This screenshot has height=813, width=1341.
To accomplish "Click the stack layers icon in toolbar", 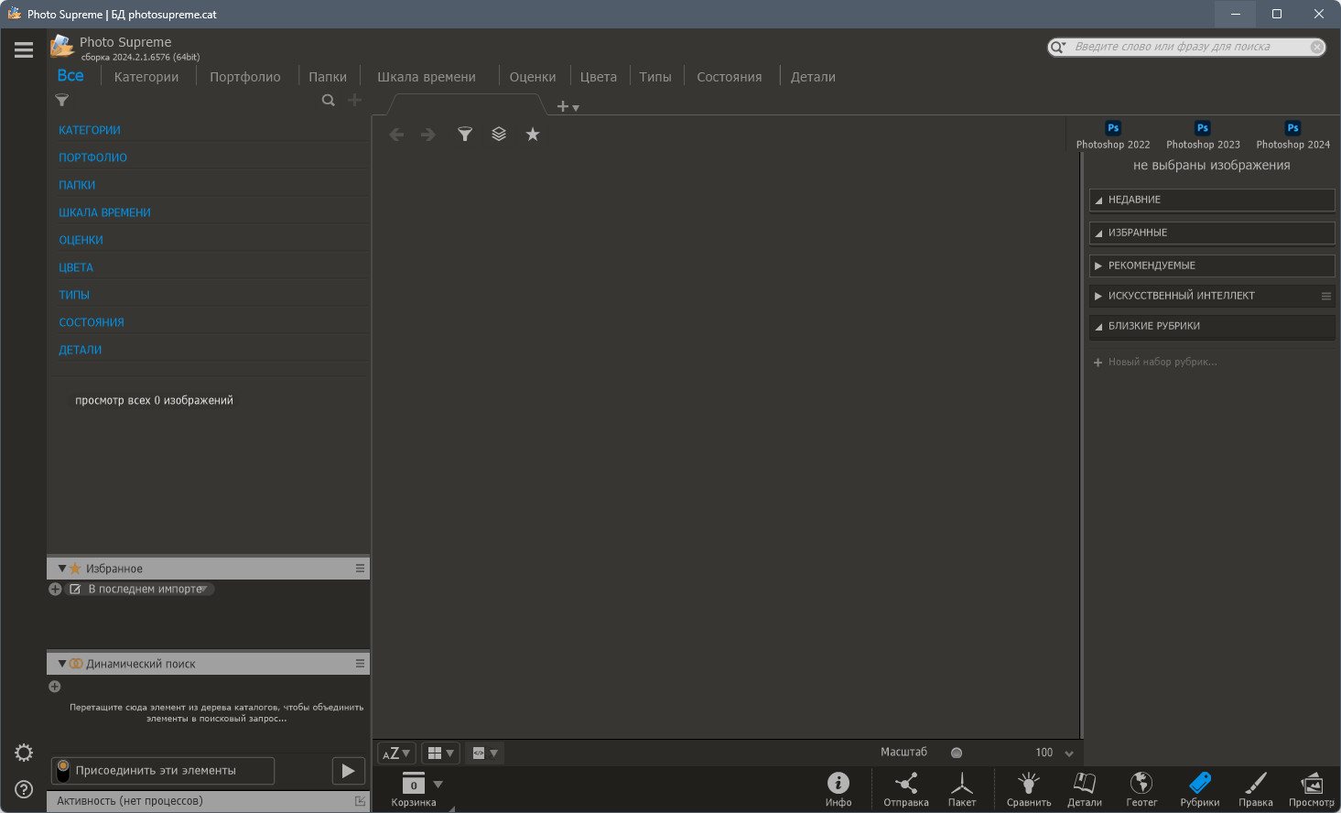I will pyautogui.click(x=499, y=135).
